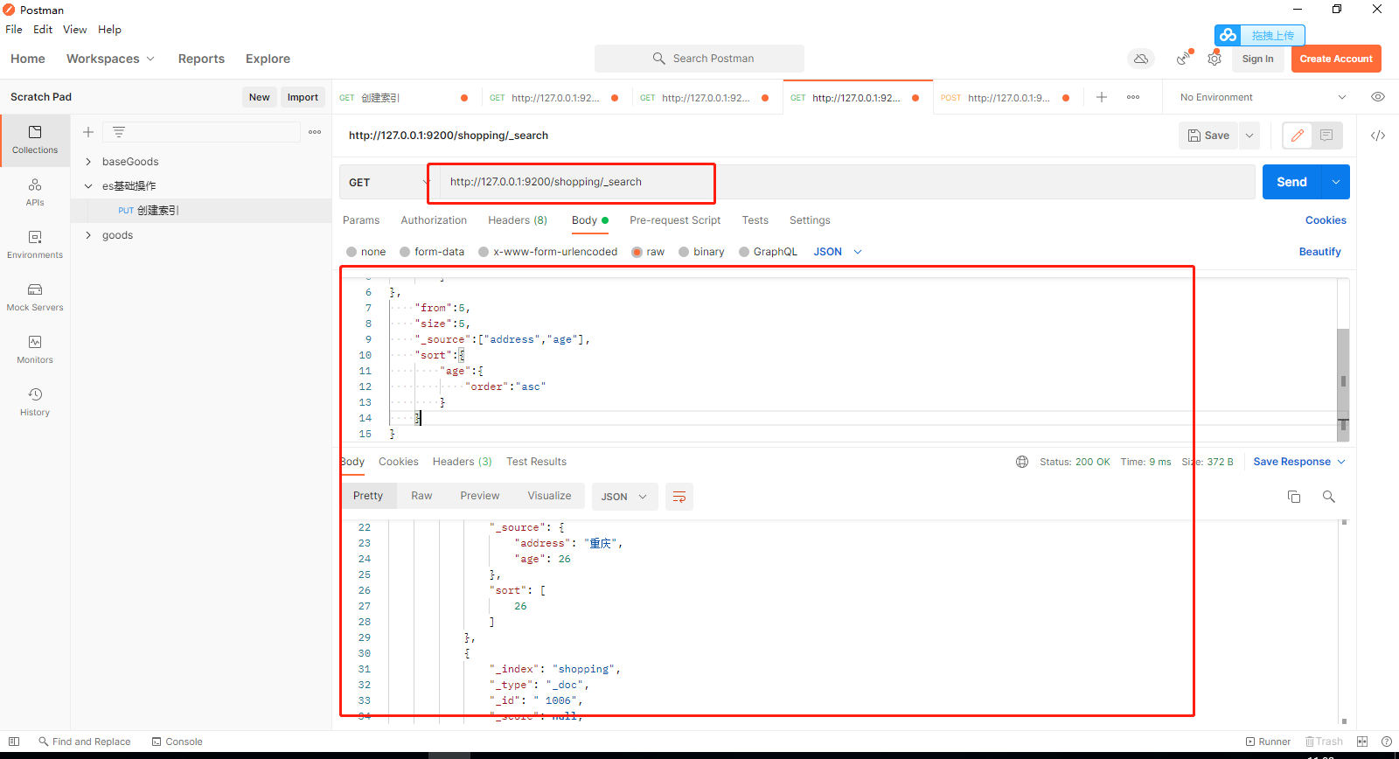Switch to the Authorization tab
Image resolution: width=1399 pixels, height=759 pixels.
coord(434,220)
